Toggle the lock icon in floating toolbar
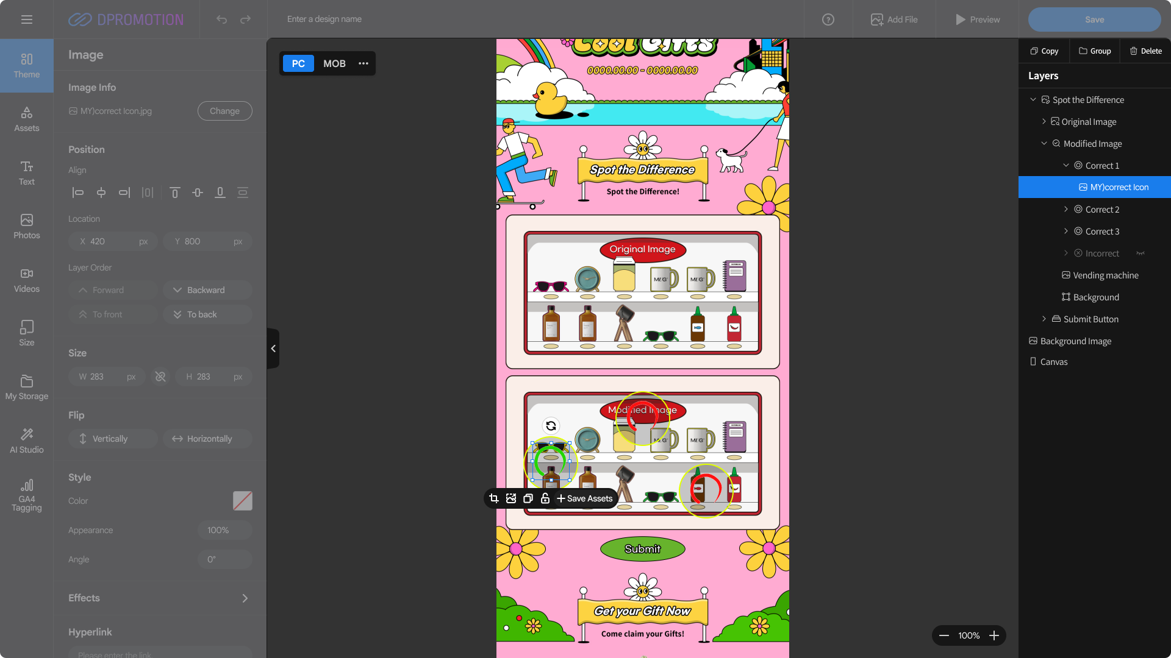The width and height of the screenshot is (1171, 658). point(545,498)
